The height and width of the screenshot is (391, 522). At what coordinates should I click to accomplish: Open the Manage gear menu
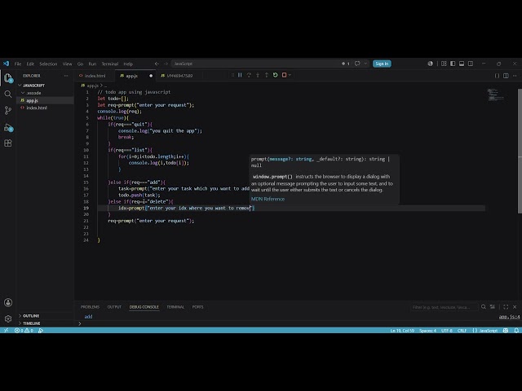tap(8, 319)
